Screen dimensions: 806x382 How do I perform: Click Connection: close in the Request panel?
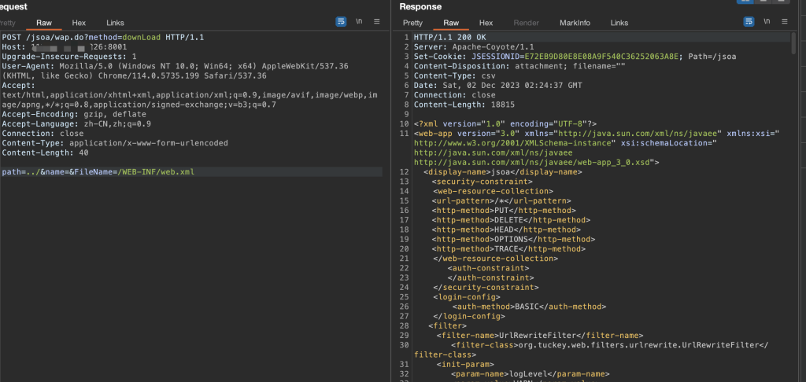coord(43,134)
